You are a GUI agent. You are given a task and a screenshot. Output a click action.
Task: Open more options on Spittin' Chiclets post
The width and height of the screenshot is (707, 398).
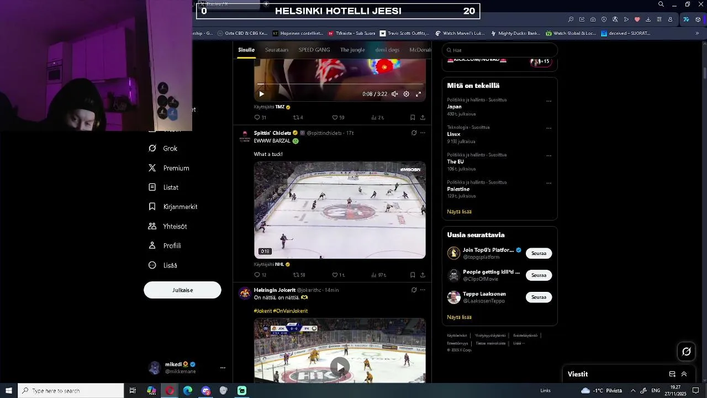point(423,133)
